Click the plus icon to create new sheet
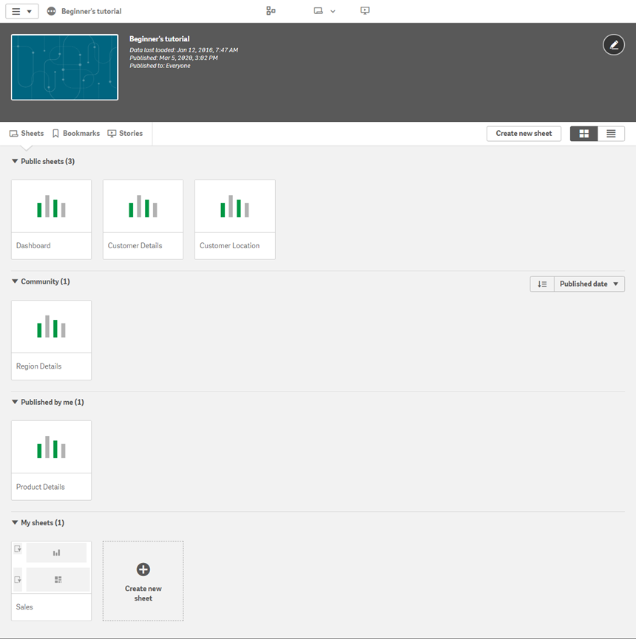This screenshot has width=636, height=639. pos(143,570)
